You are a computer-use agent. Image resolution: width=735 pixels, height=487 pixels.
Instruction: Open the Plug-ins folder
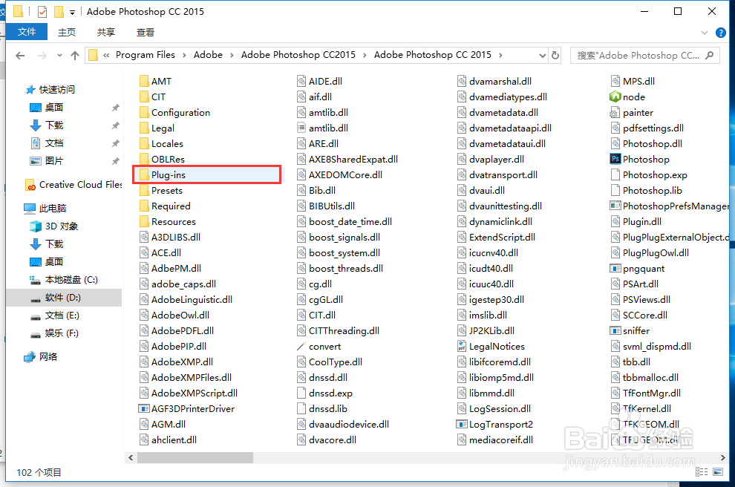tap(162, 175)
